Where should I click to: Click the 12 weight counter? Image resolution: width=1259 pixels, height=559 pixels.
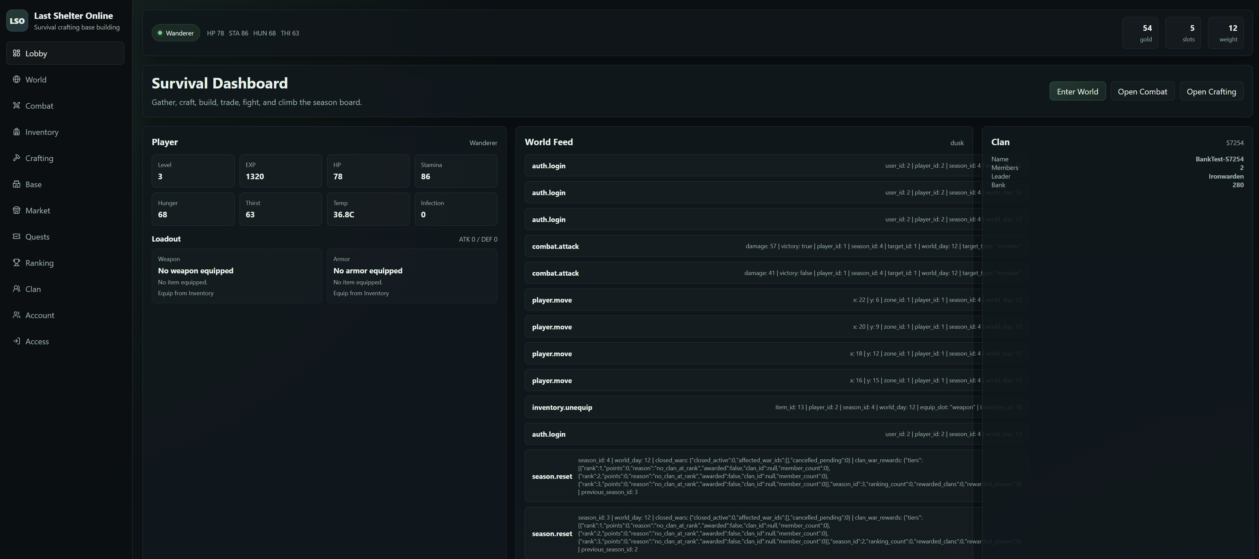tap(1226, 33)
